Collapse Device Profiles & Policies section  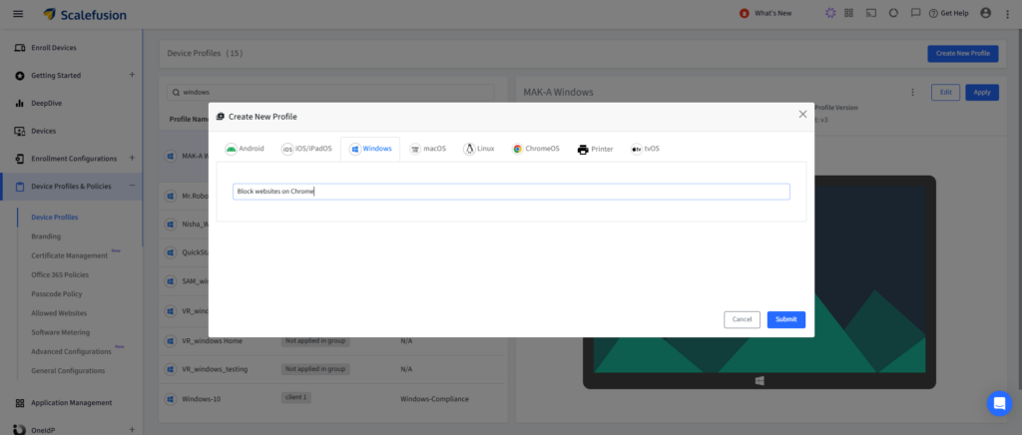[x=132, y=186]
